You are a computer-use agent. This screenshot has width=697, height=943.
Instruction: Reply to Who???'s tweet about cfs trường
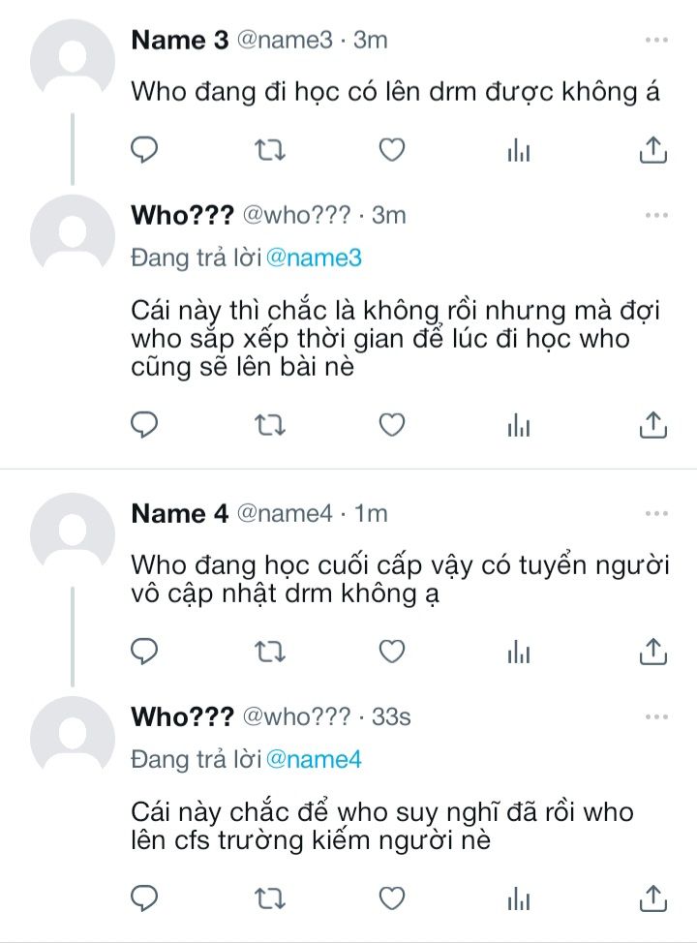(x=144, y=897)
